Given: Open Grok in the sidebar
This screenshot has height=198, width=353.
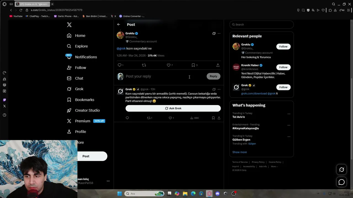Looking at the screenshot, I should pos(75,89).
